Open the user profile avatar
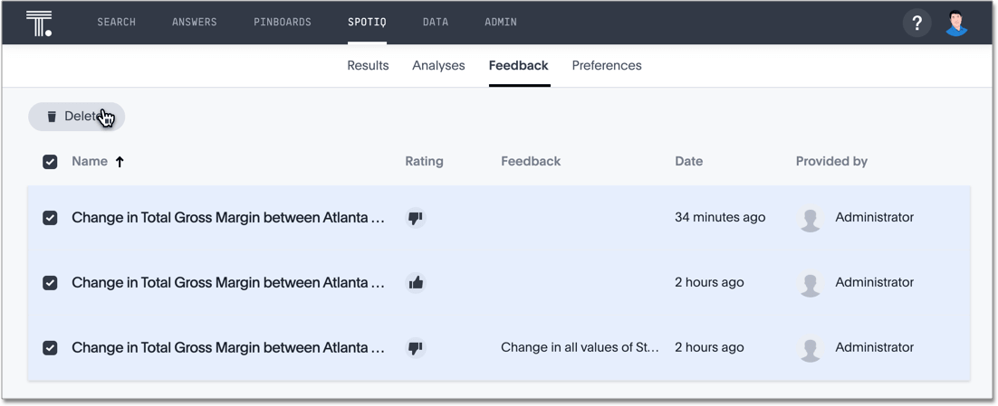The height and width of the screenshot is (406, 998). tap(956, 23)
